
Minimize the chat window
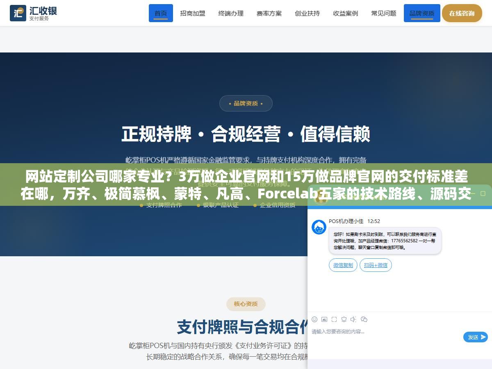(473, 193)
